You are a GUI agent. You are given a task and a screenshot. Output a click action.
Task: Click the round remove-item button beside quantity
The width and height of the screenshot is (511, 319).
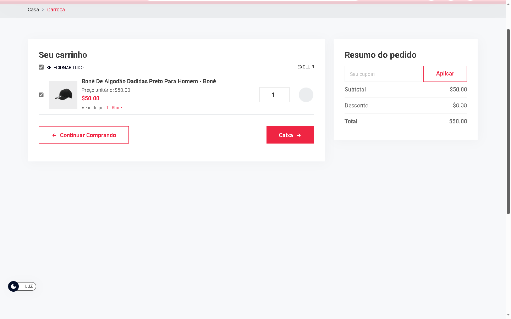coord(306,95)
